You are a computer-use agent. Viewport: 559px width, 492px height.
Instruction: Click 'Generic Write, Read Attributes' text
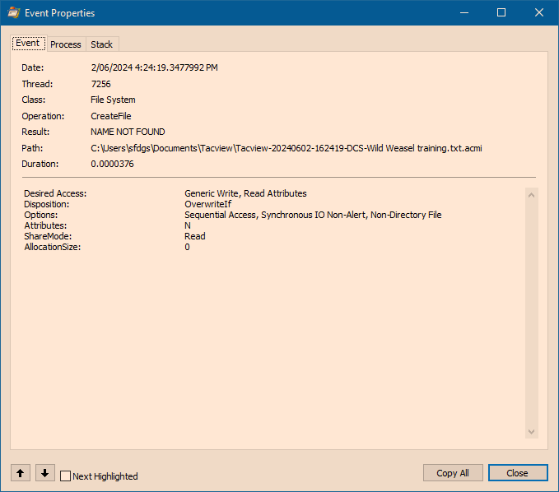point(245,193)
